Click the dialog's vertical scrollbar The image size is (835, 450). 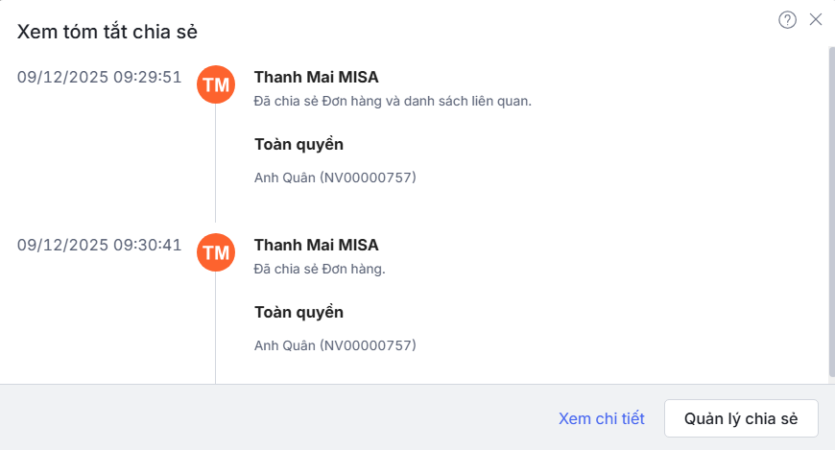(x=831, y=211)
